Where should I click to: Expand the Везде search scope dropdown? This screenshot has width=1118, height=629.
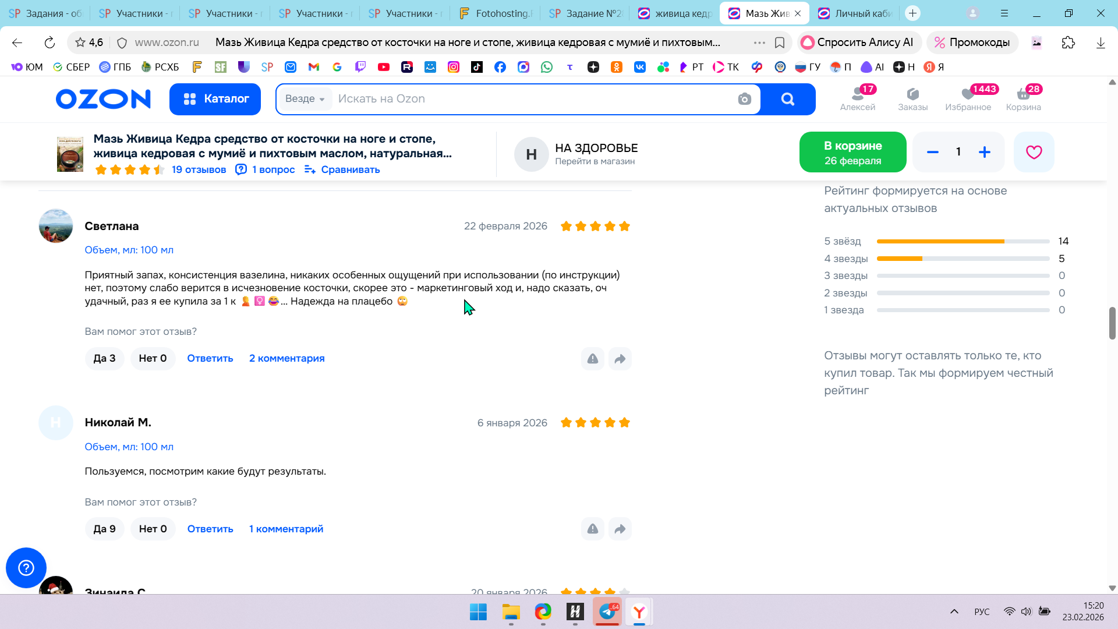click(x=305, y=99)
